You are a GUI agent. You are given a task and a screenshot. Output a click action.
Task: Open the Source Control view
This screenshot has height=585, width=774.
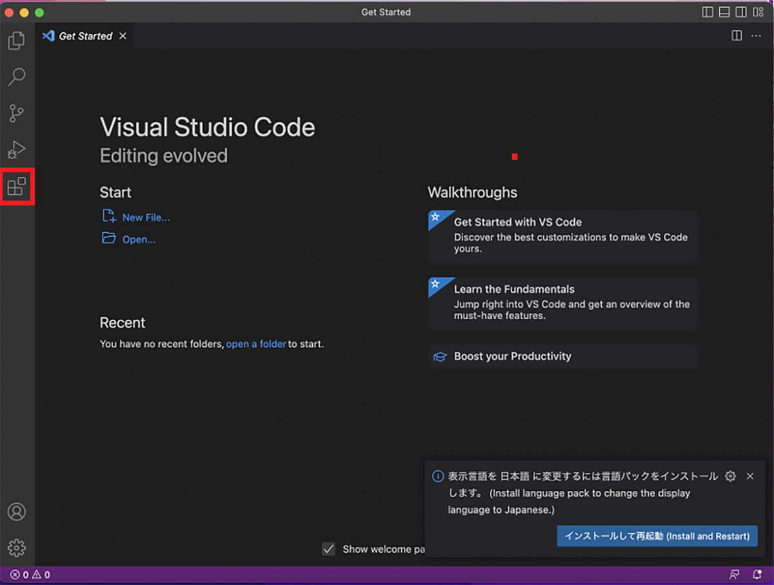pos(17,113)
